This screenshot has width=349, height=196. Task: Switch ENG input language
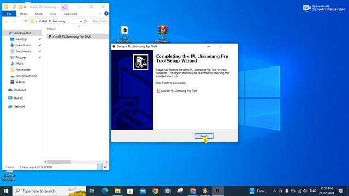coord(312,191)
